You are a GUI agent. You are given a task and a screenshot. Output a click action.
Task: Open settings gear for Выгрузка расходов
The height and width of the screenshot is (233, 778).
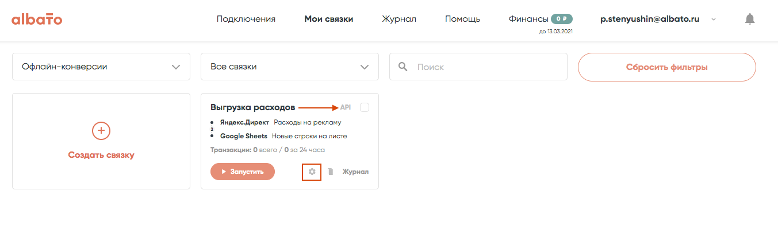tap(312, 172)
